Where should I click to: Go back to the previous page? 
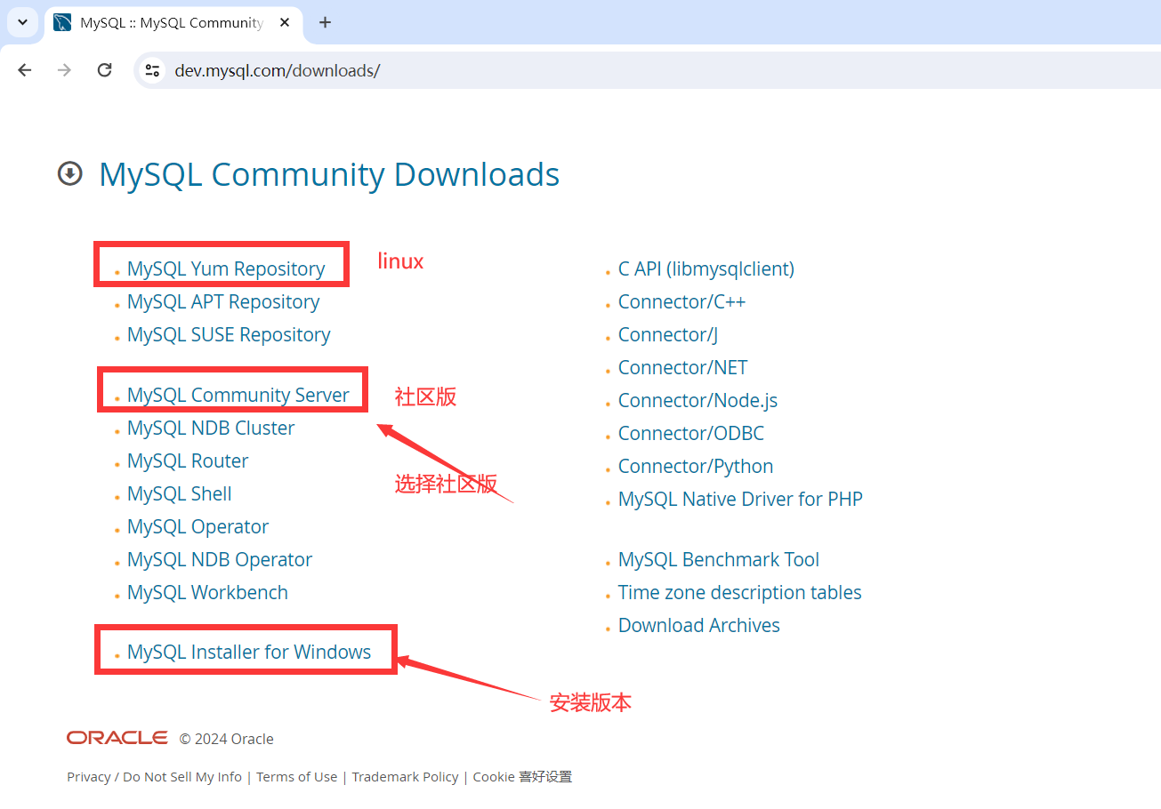click(x=25, y=70)
